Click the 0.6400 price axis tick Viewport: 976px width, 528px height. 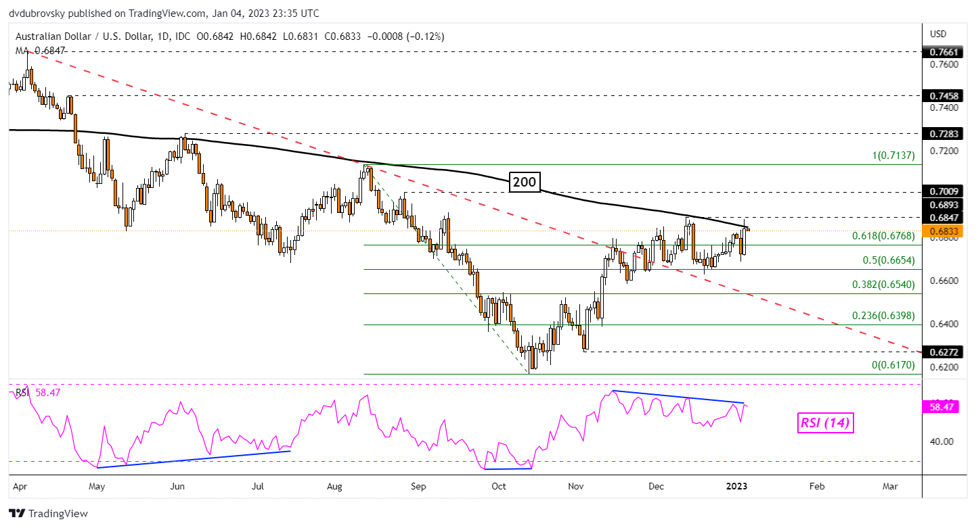pyautogui.click(x=943, y=324)
